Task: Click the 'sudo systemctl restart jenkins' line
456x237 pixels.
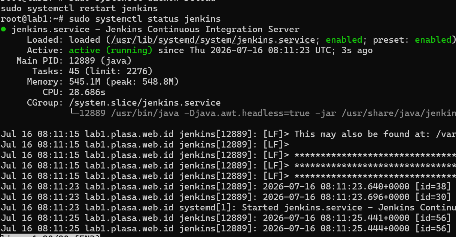Action: click(x=79, y=8)
